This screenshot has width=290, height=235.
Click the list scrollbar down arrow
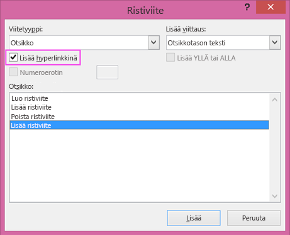275,196
